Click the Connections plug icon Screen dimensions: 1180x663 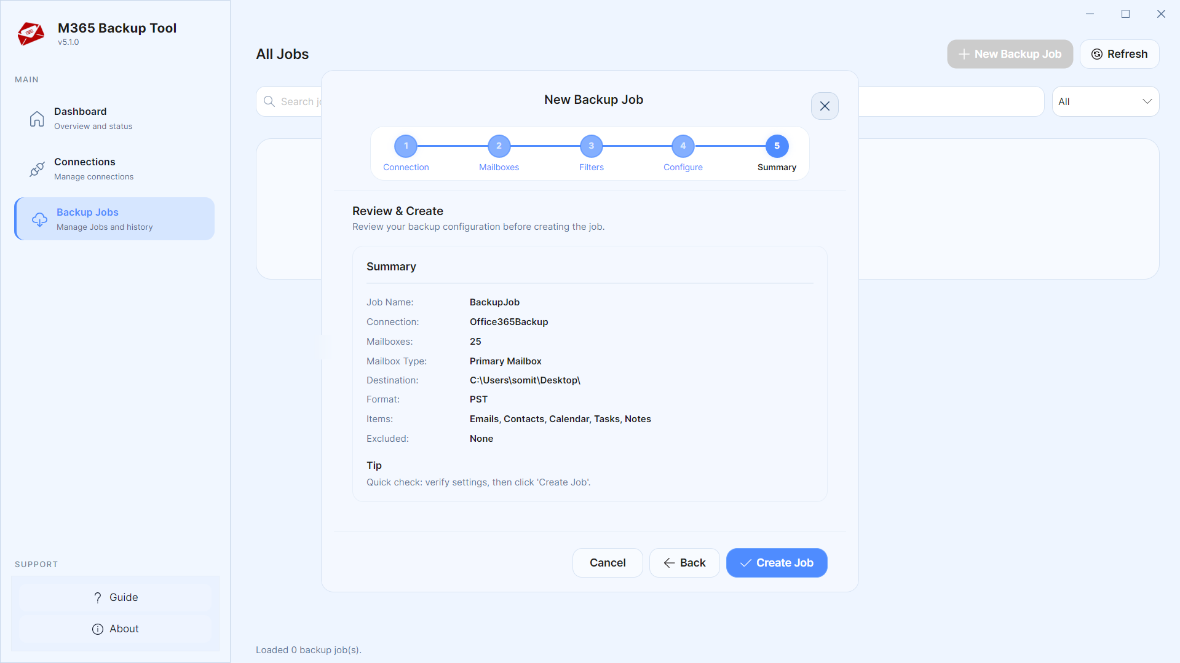(37, 169)
